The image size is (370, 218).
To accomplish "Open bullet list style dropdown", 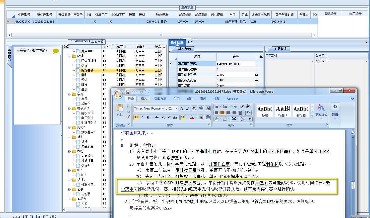I will coord(220,106).
